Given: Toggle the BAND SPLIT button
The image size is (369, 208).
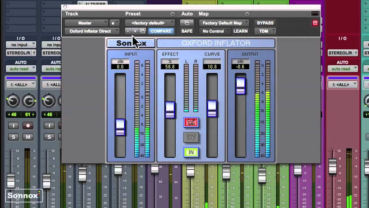Looking at the screenshot, I should tap(191, 137).
